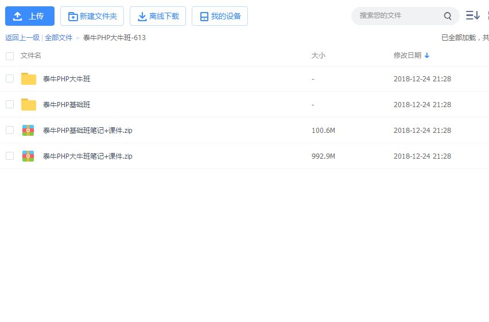Click date 2018-12-24 21:28 in 泰牛PHP大牛班 row
This screenshot has height=322, width=489.
[x=422, y=79]
